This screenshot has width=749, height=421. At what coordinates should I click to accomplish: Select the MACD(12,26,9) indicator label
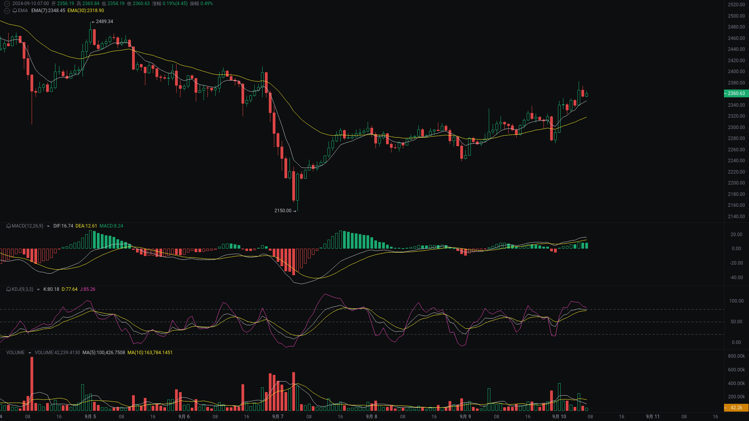27,226
